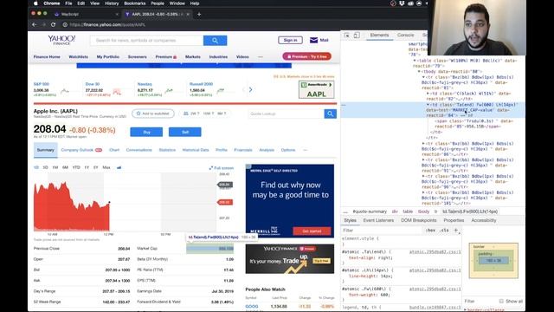The width and height of the screenshot is (554, 312).
Task: Click the Styles Filter input field
Action: coord(383,231)
